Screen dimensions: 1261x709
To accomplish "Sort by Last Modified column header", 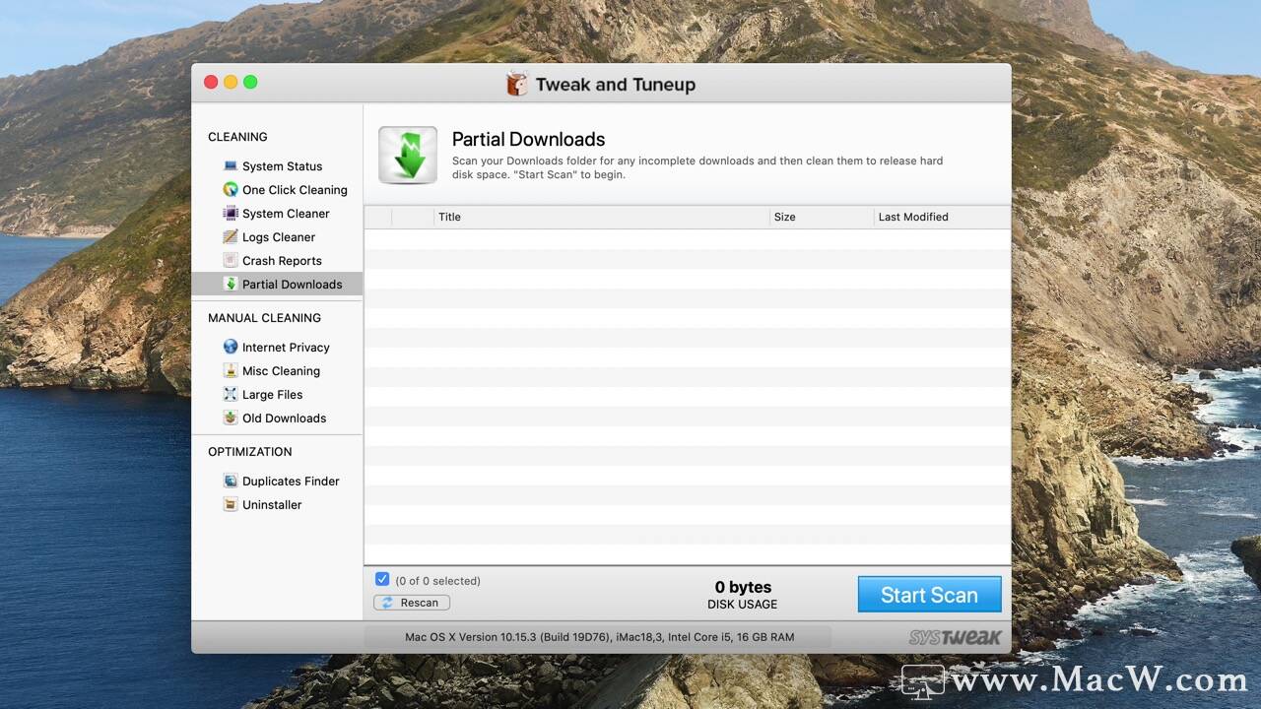I will 942,217.
